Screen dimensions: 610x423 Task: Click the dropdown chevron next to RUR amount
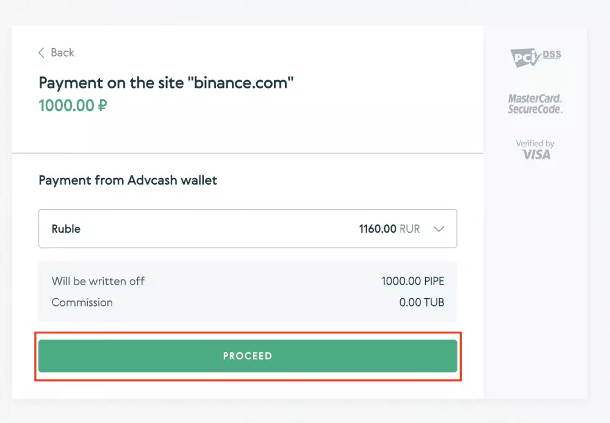pos(439,229)
